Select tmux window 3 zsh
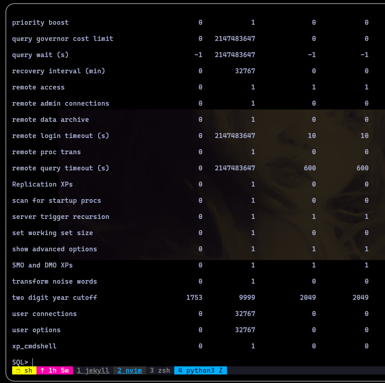385x383 pixels. [160, 370]
